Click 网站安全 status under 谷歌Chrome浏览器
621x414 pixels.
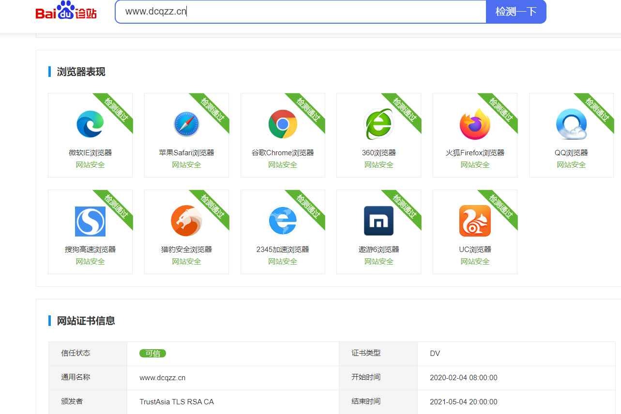point(283,165)
